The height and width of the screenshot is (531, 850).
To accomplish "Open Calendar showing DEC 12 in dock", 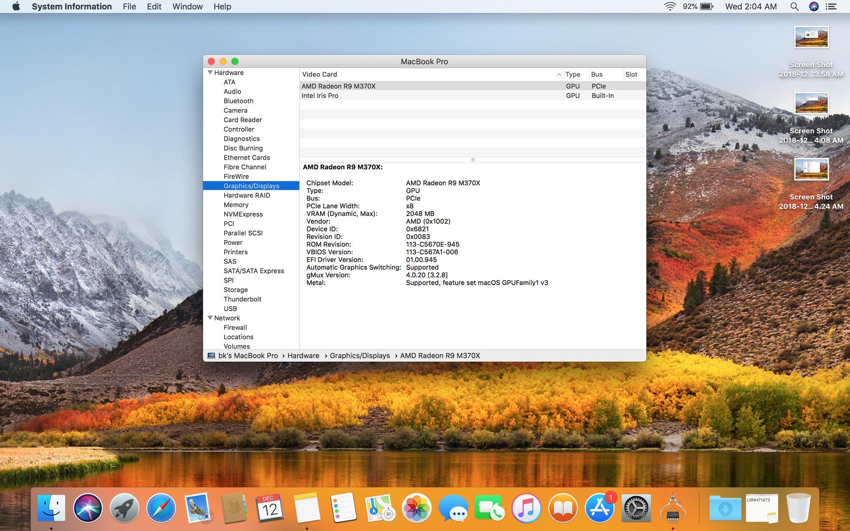I will point(270,508).
